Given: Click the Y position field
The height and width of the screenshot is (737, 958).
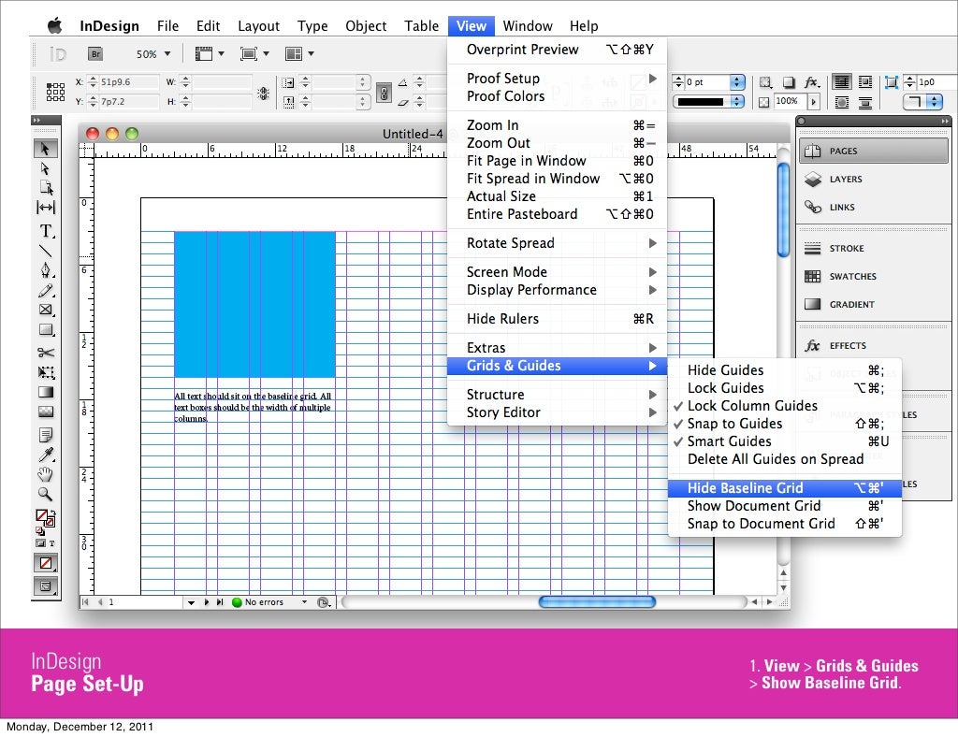Looking at the screenshot, I should (128, 101).
